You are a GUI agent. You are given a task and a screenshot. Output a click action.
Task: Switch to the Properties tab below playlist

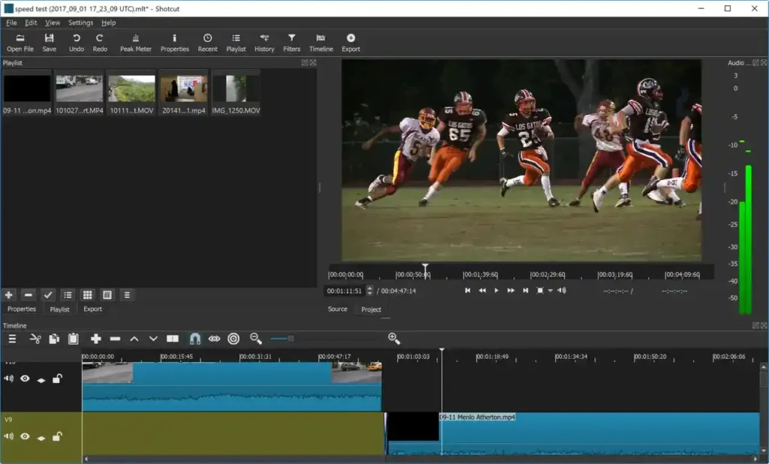click(22, 309)
